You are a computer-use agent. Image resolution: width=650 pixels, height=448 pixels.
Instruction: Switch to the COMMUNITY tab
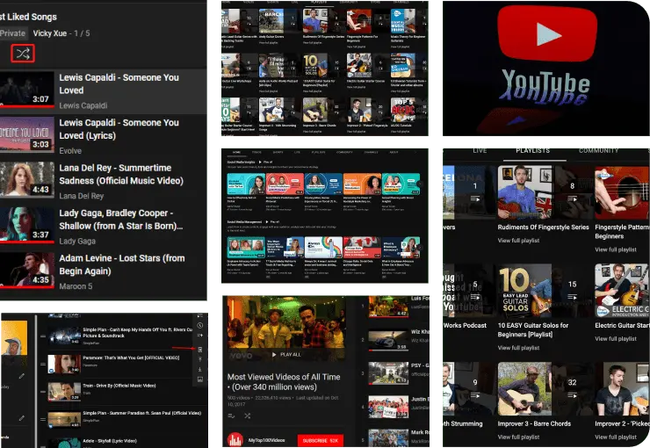pyautogui.click(x=598, y=150)
